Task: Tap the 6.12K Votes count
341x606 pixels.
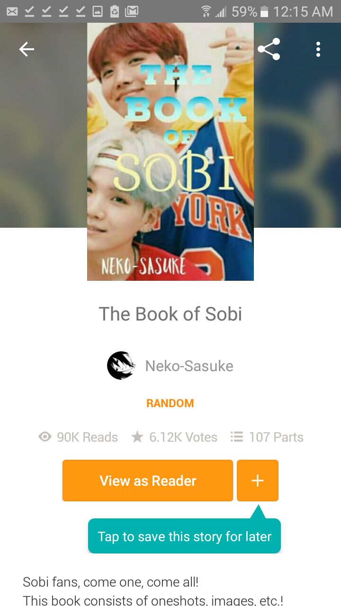Action: click(183, 437)
